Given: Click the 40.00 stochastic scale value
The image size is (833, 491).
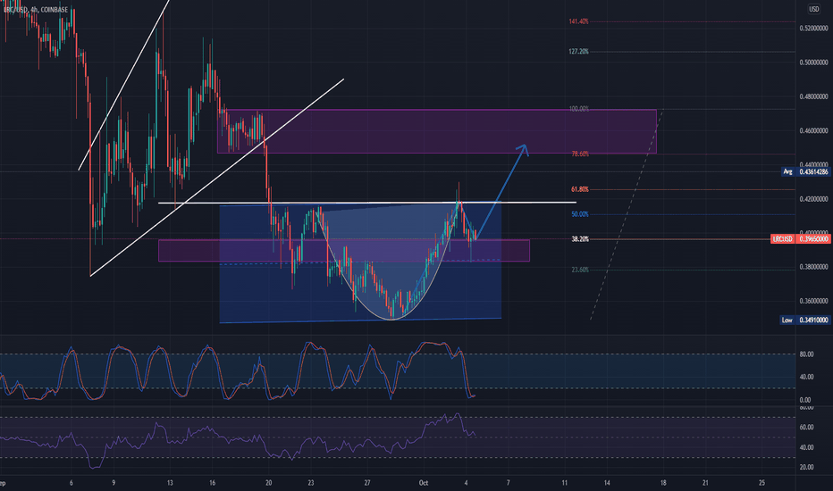Looking at the screenshot, I should click(x=806, y=377).
